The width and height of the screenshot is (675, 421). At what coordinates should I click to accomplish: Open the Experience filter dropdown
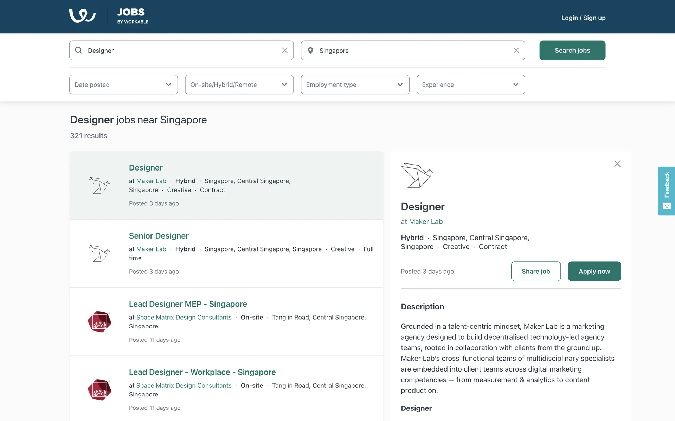tap(470, 85)
